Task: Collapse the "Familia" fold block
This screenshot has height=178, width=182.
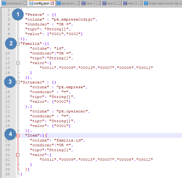Action: [18, 44]
